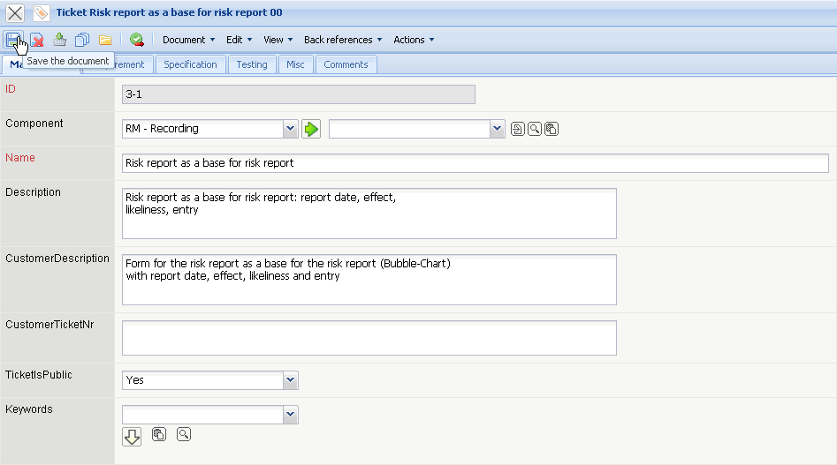Save the document with the floppy icon
Image resolution: width=837 pixels, height=465 pixels.
point(13,40)
